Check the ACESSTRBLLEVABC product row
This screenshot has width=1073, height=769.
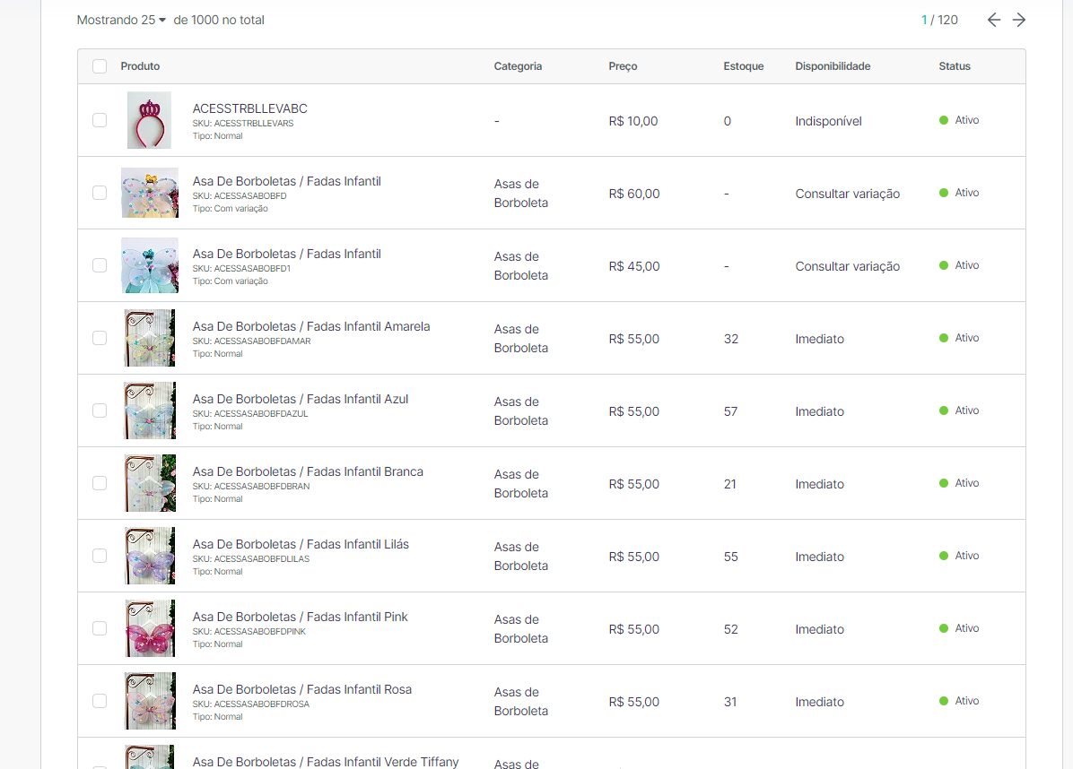pyautogui.click(x=100, y=120)
